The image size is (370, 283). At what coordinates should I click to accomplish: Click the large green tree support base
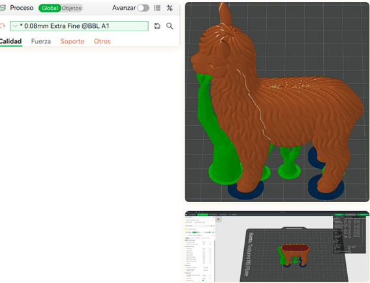pos(225,174)
